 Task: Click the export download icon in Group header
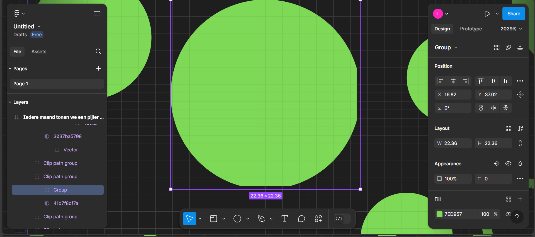tap(520, 47)
